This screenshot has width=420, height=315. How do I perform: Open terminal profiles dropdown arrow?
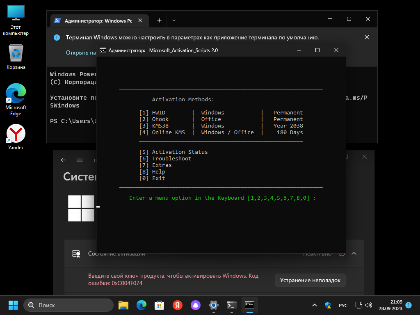tap(174, 21)
